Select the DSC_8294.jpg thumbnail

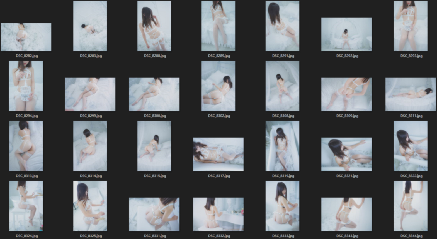[26, 86]
